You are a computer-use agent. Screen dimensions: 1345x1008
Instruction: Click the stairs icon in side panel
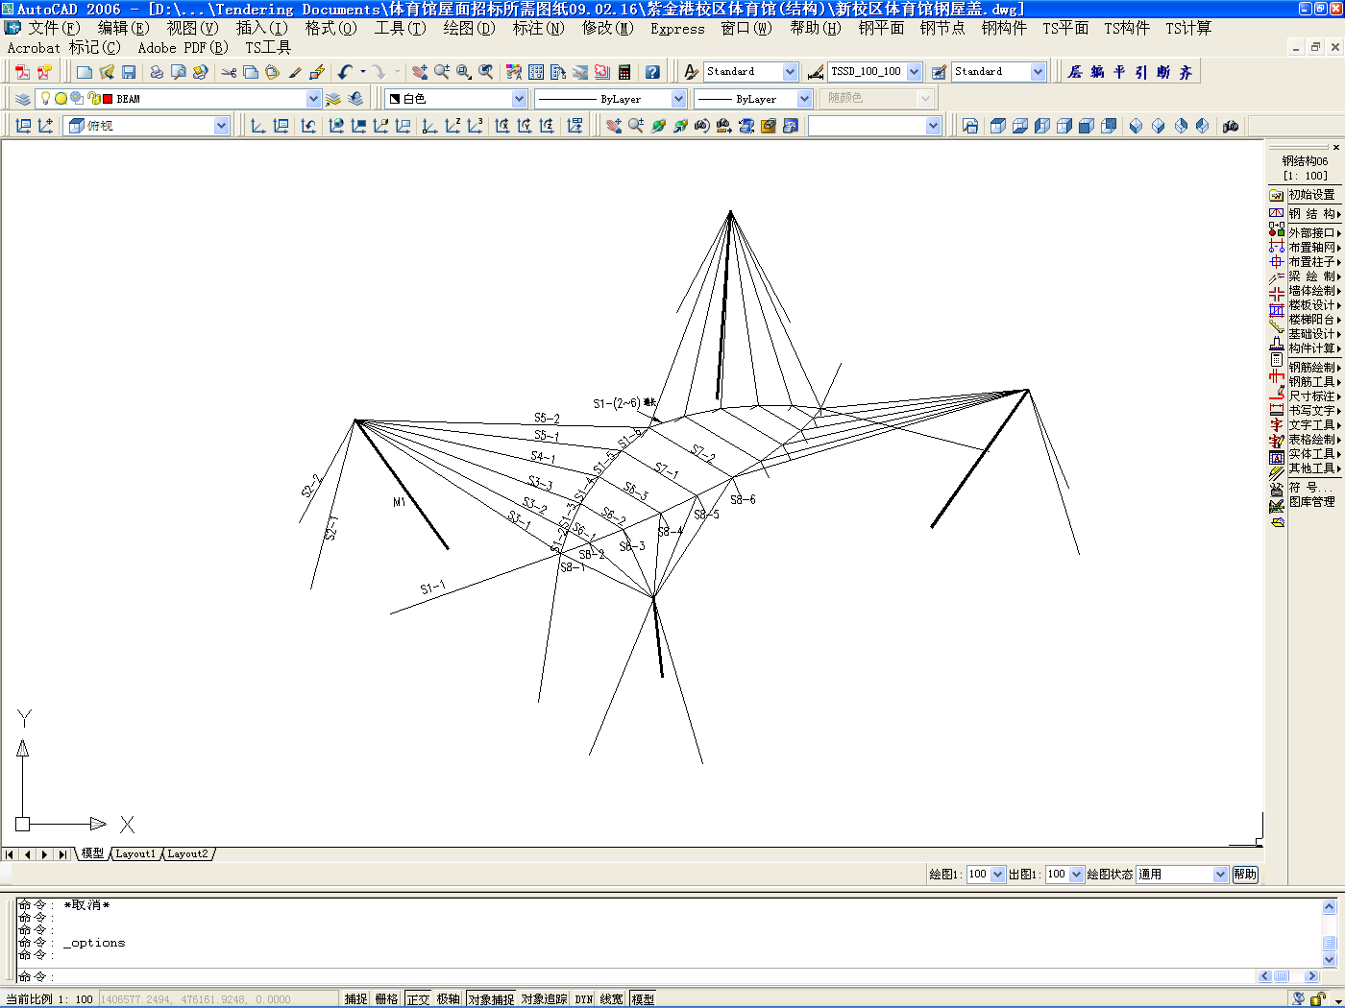1277,324
